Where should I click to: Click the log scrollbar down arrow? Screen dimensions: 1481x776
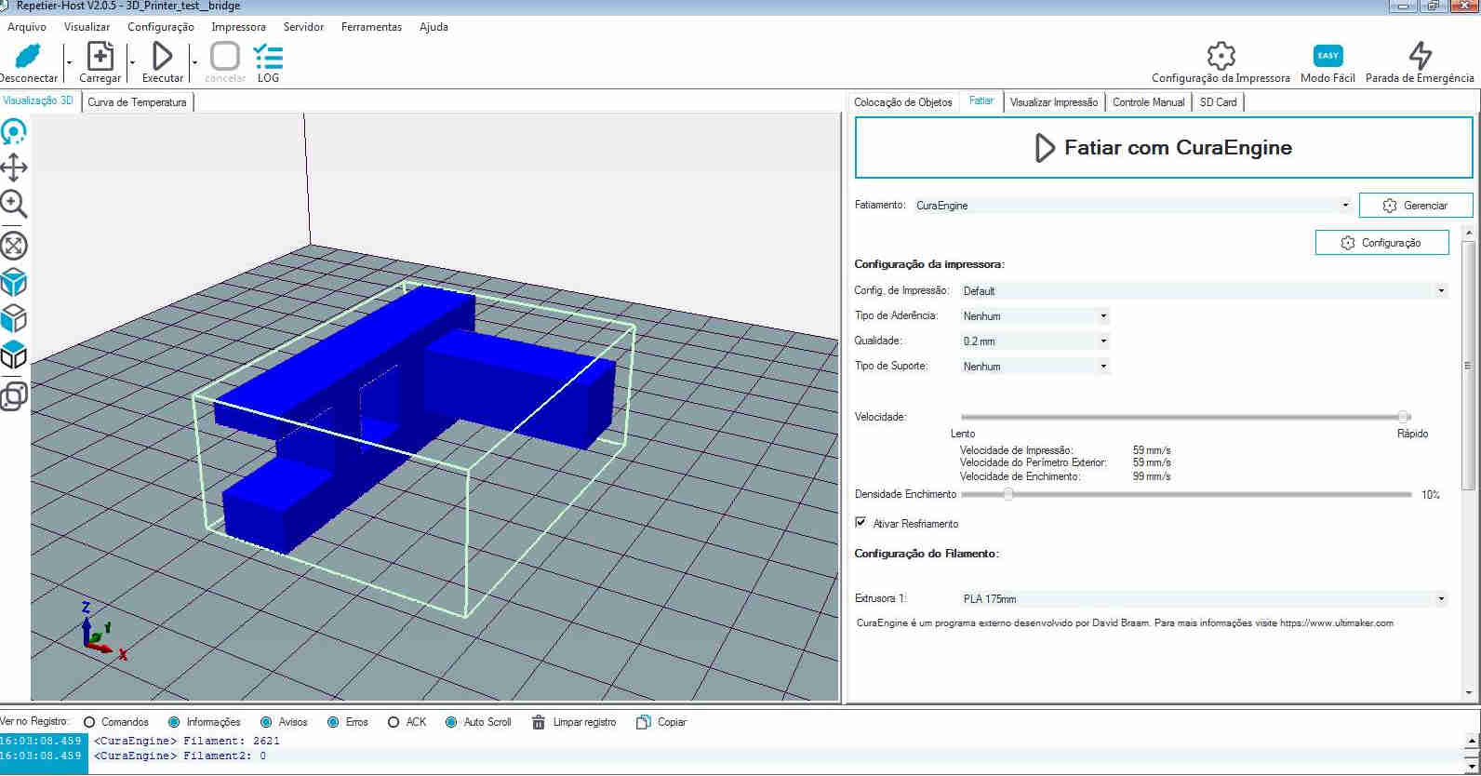[x=1472, y=767]
